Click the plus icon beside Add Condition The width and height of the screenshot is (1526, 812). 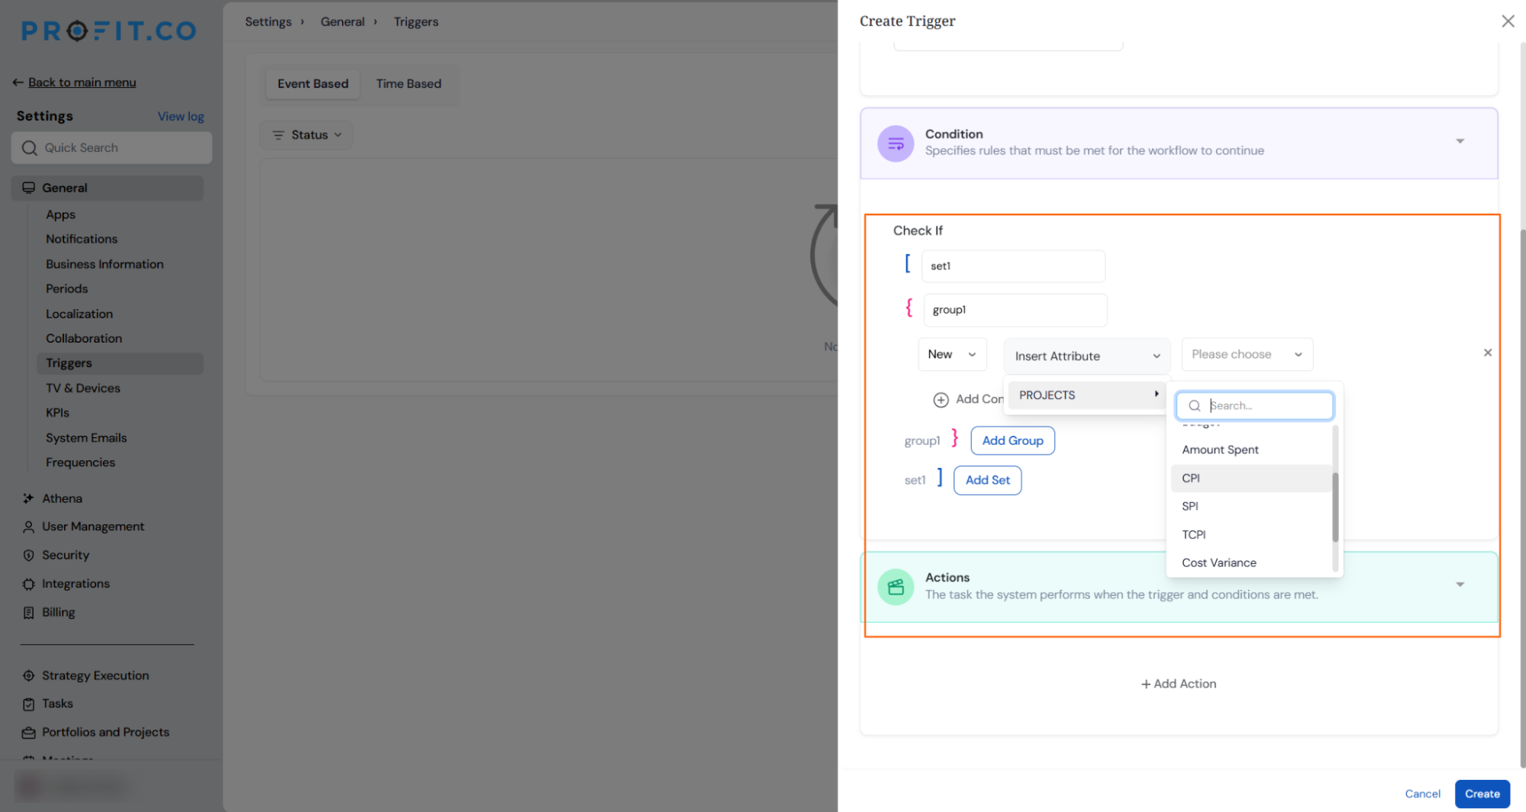click(x=940, y=399)
